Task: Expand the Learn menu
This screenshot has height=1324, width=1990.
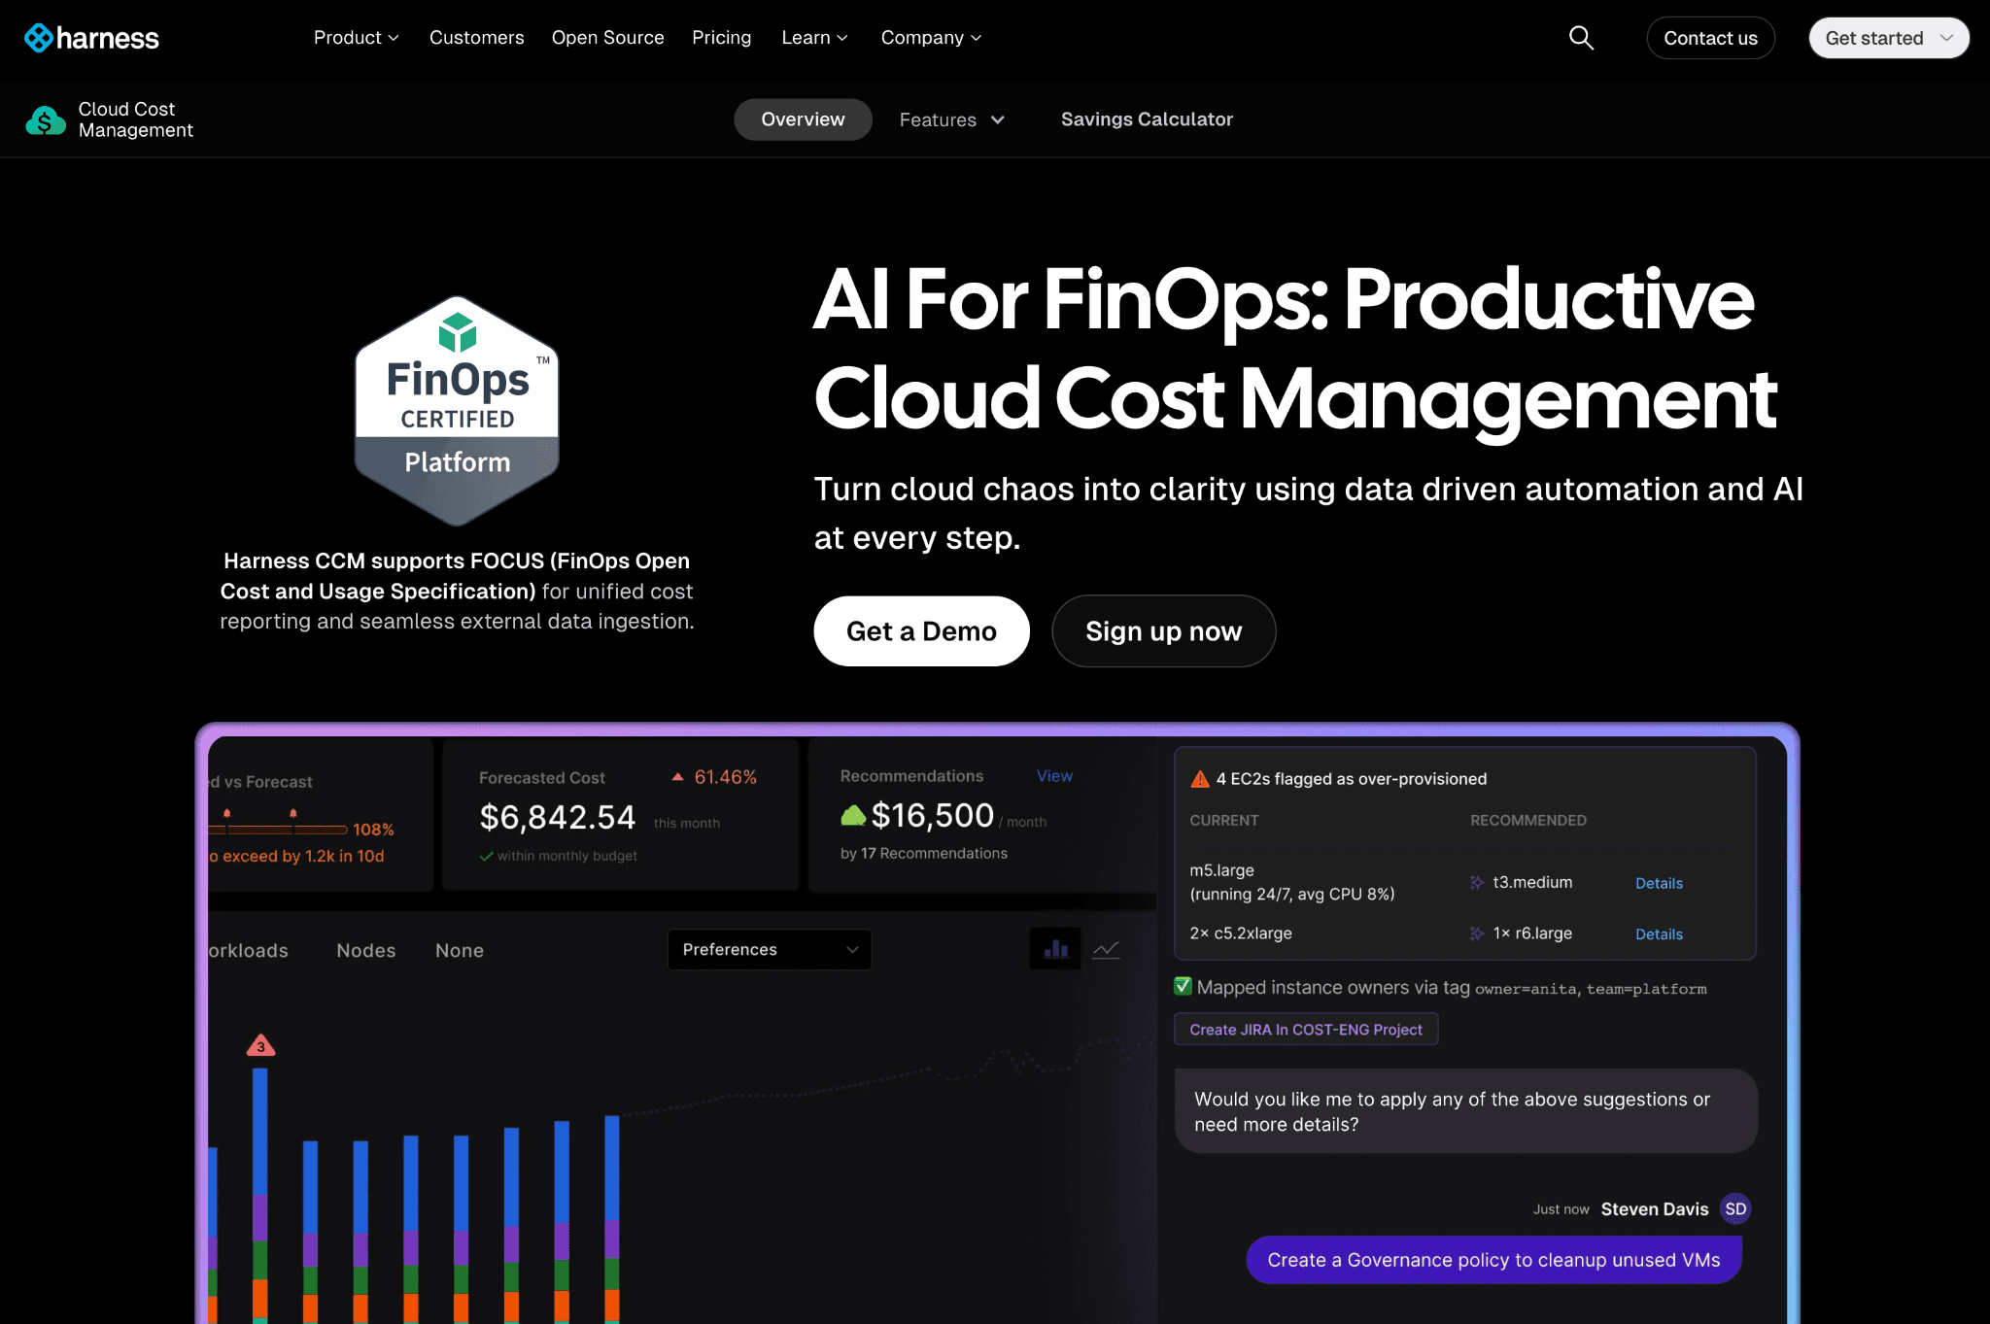Action: [x=814, y=38]
